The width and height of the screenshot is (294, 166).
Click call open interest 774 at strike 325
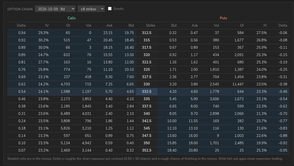(x=67, y=69)
